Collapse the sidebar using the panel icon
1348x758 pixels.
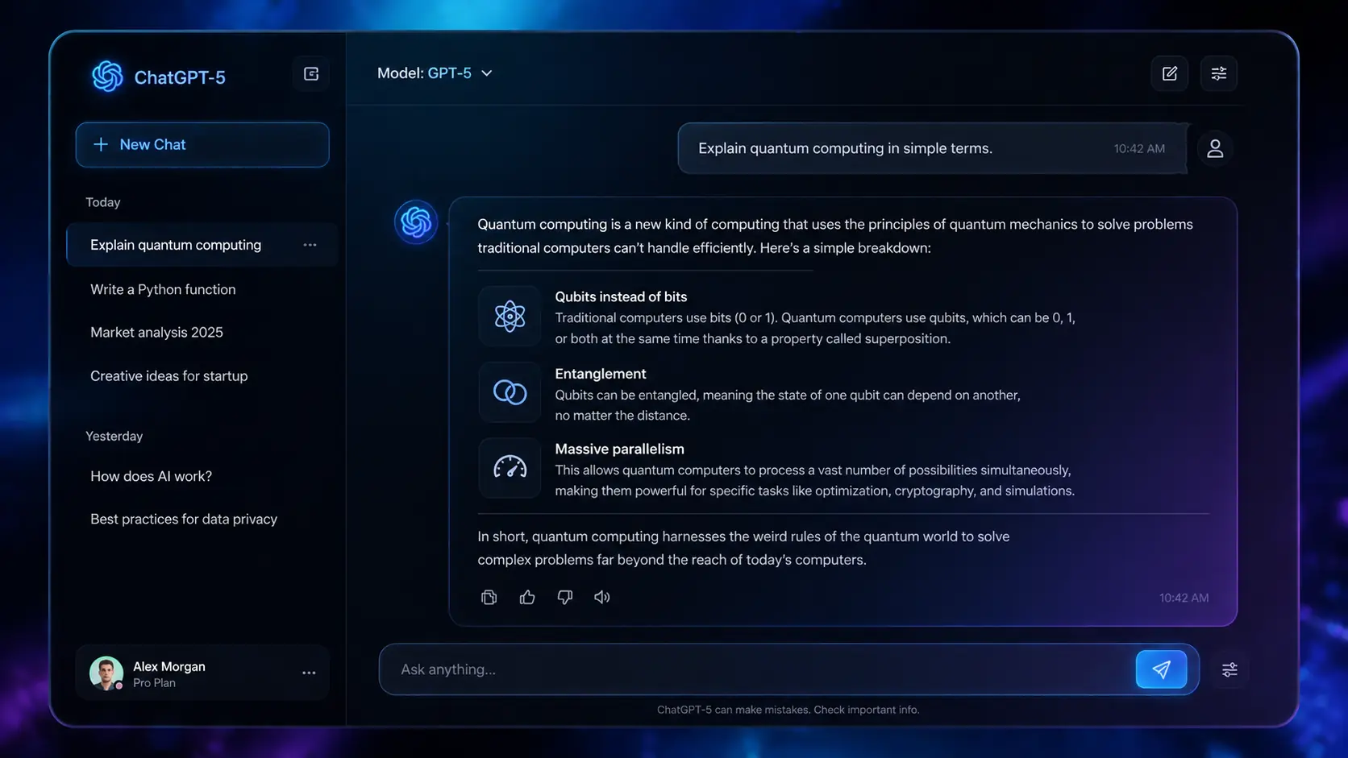(310, 73)
